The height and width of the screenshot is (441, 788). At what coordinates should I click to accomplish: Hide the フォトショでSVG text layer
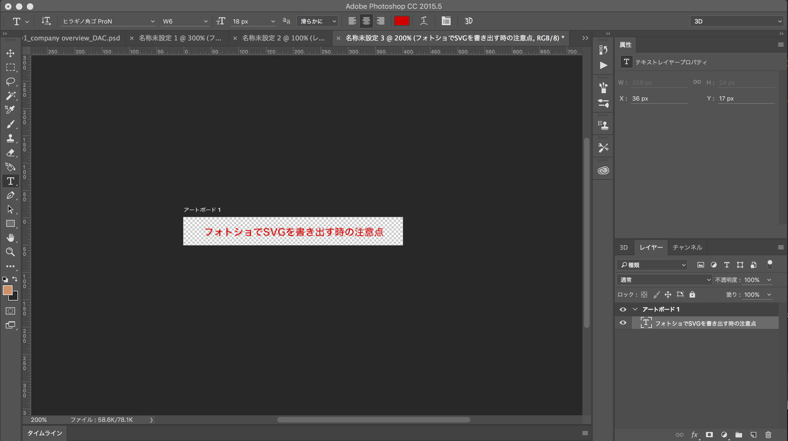tap(623, 323)
